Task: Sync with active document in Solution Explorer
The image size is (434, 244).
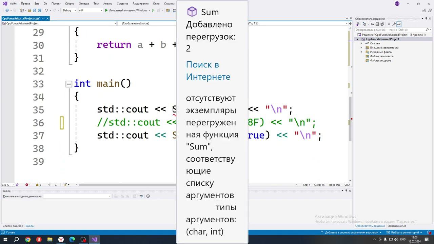Action: [x=372, y=24]
